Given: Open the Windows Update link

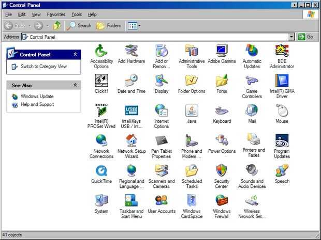Looking at the screenshot, I should [x=37, y=97].
